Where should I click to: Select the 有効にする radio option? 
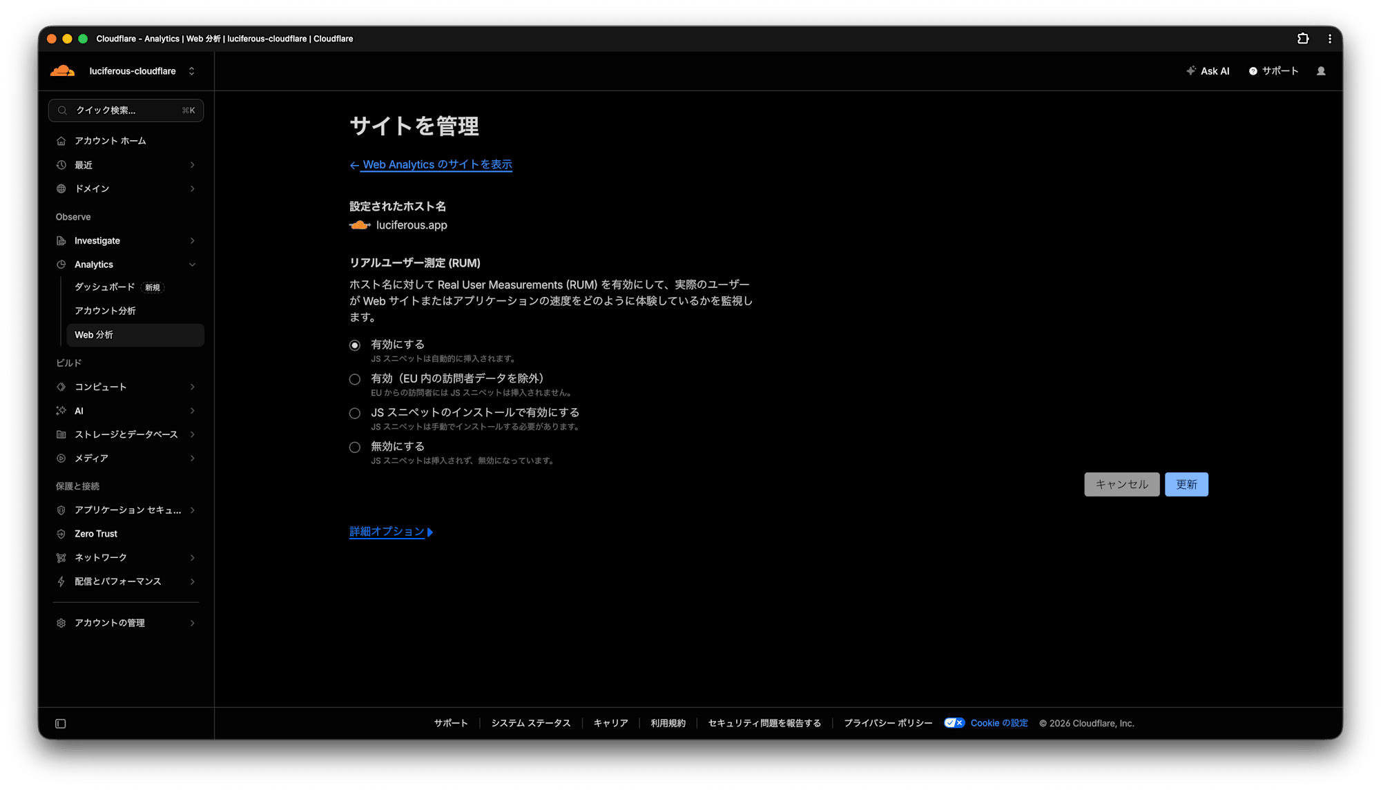[x=355, y=345]
